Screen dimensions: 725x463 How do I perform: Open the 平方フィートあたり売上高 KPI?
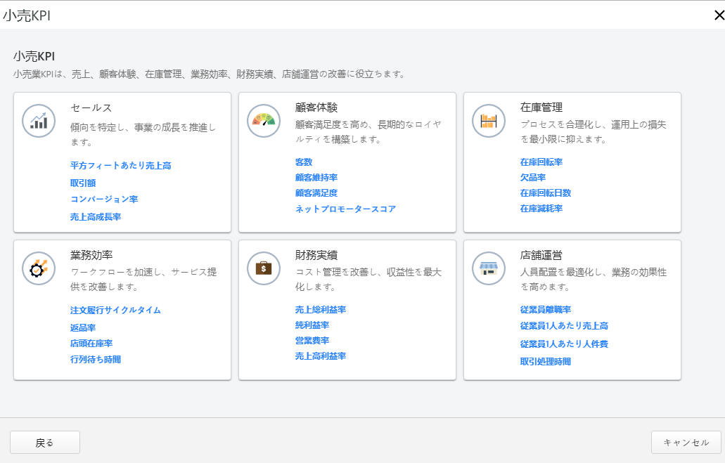point(119,165)
